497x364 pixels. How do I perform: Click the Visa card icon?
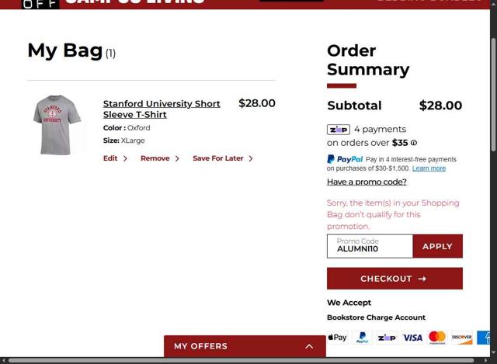coord(412,338)
